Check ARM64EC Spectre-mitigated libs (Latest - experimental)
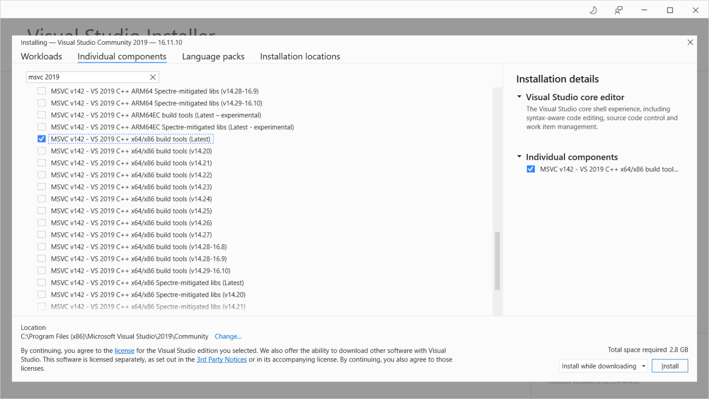 click(x=42, y=127)
